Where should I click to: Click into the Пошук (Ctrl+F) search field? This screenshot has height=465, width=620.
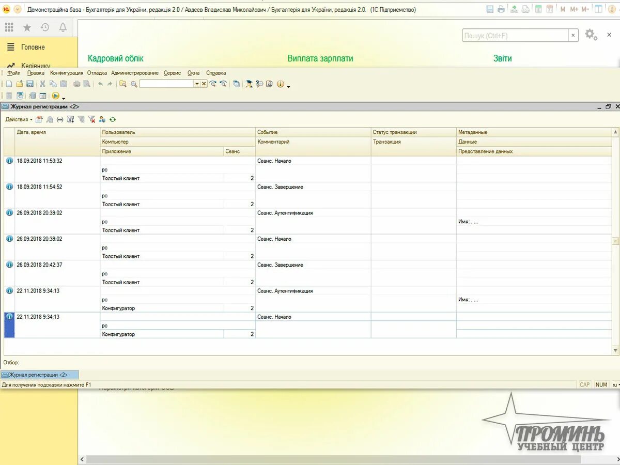point(515,35)
